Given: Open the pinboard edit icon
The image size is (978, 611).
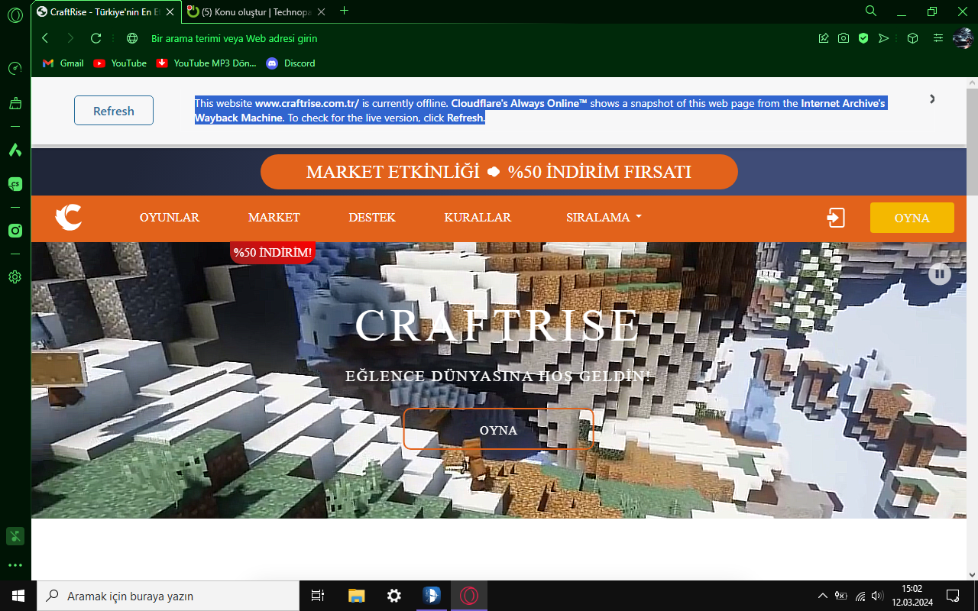Looking at the screenshot, I should [824, 38].
